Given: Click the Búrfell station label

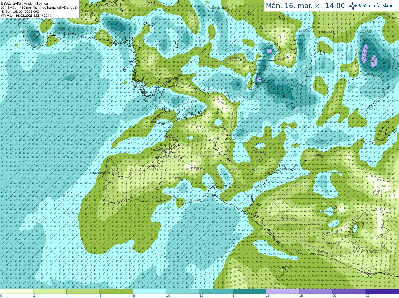Looking at the screenshot, I should point(318,155).
